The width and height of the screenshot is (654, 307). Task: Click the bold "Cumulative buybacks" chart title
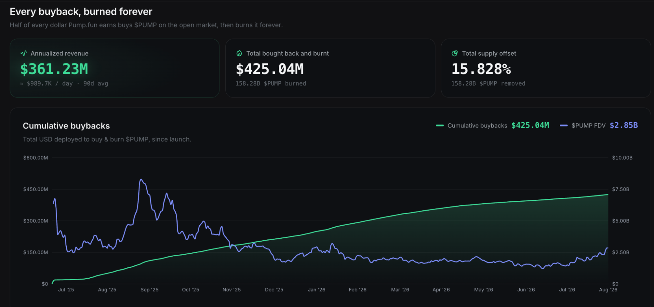coord(66,126)
